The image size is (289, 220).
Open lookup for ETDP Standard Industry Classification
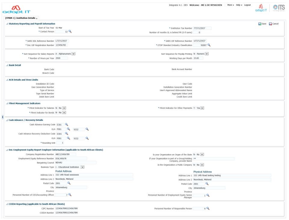pos(209,45)
